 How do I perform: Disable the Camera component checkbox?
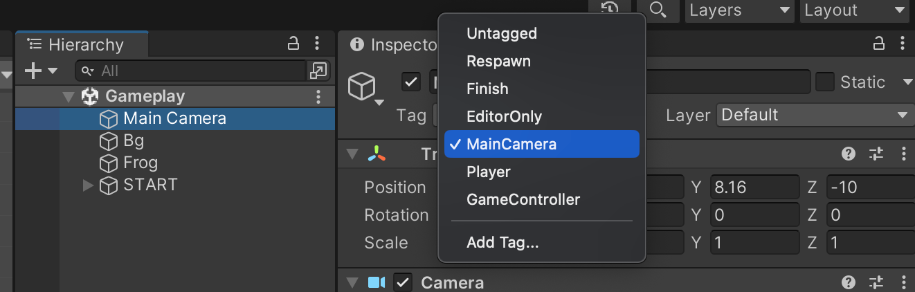coord(403,282)
